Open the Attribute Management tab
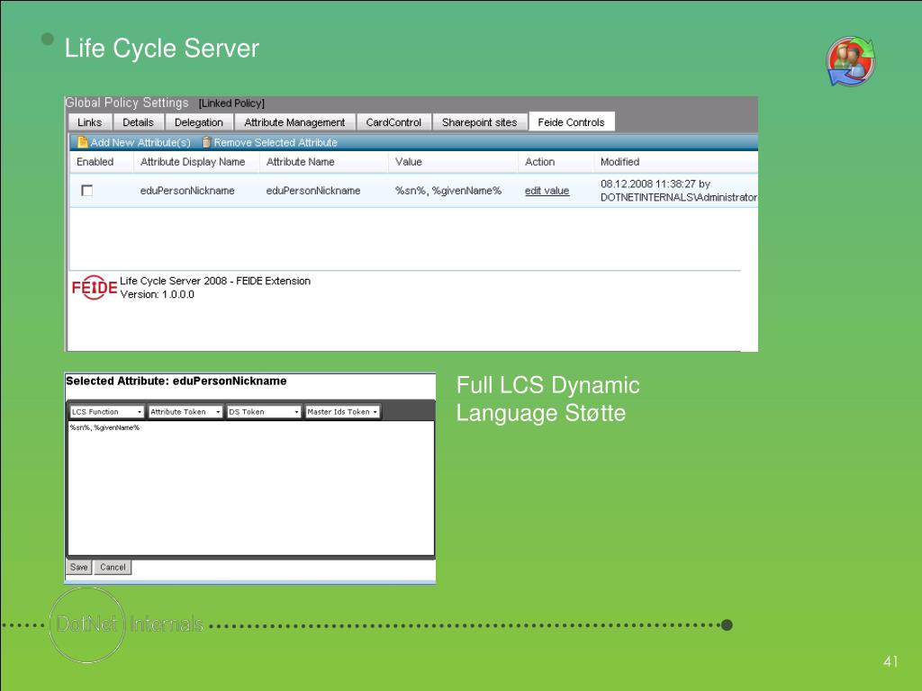922x691 pixels. click(x=294, y=122)
